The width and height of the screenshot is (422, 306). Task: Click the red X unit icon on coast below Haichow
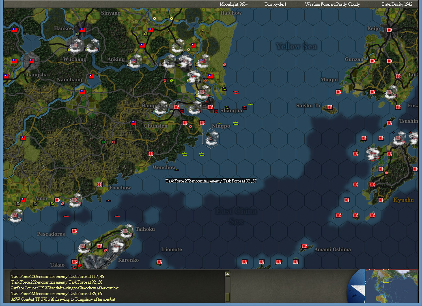coord(224,65)
